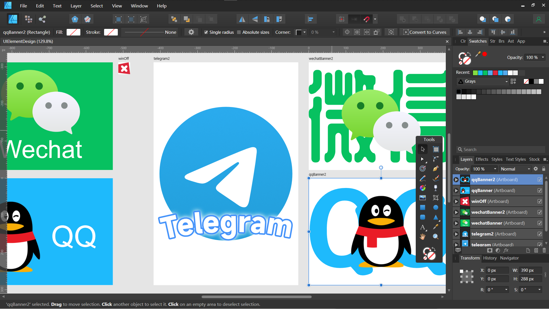
Task: Switch to the Effects tab
Action: click(x=482, y=159)
